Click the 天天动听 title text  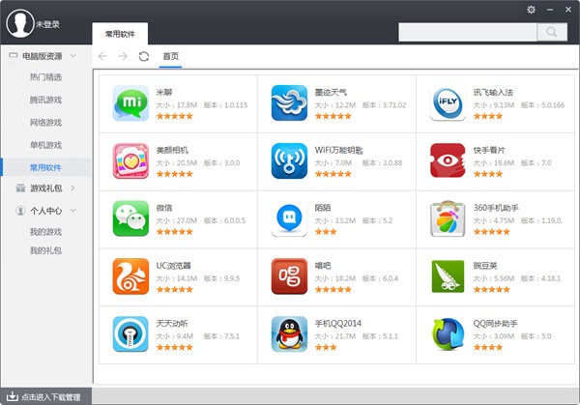(172, 323)
